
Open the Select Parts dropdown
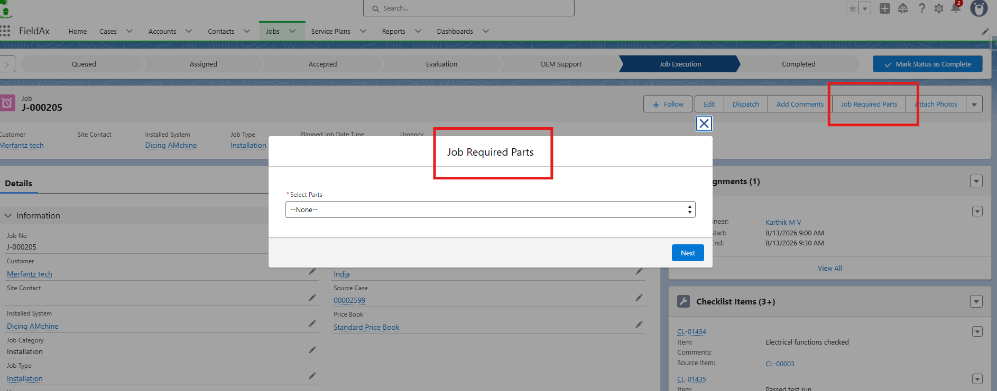tap(490, 209)
